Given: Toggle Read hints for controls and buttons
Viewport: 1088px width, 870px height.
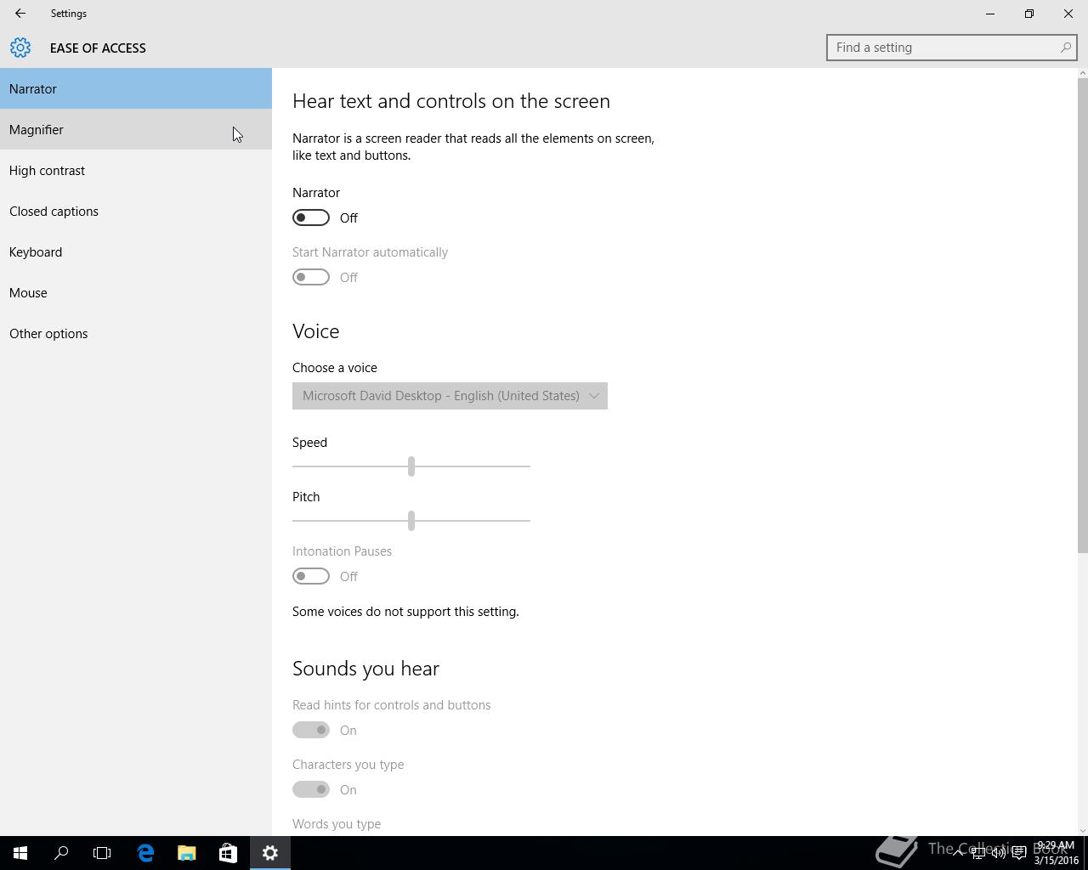Looking at the screenshot, I should coord(311,730).
